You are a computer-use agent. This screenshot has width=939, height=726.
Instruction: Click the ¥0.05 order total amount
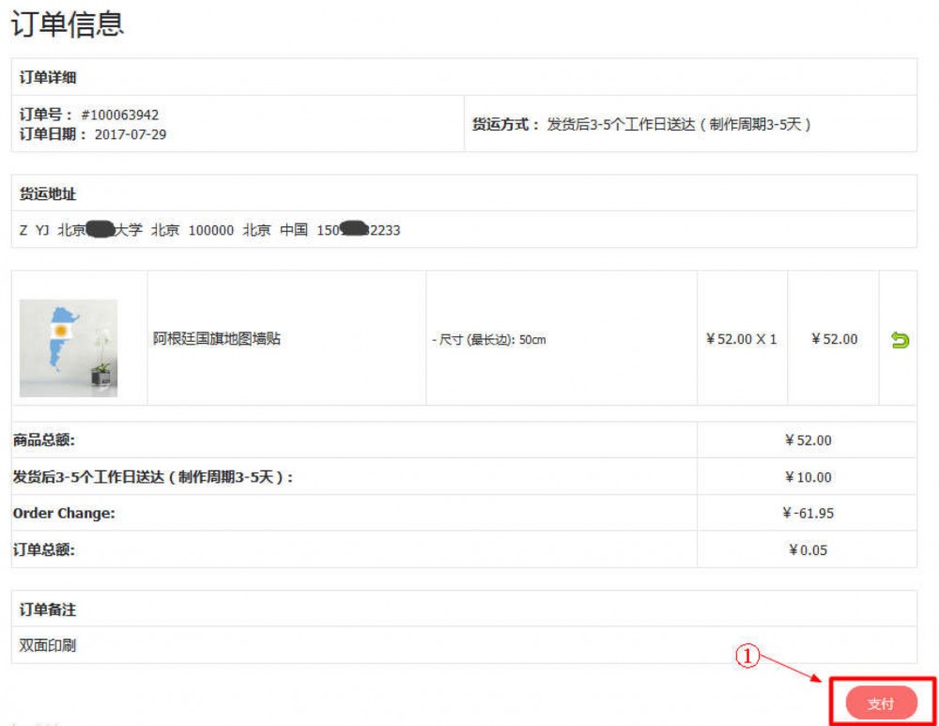click(808, 550)
